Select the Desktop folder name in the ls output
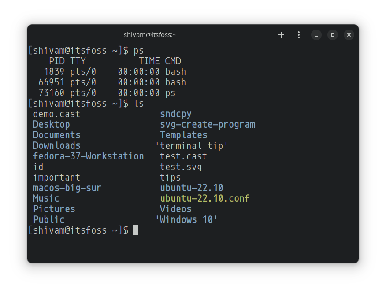Image resolution: width=386 pixels, height=293 pixels. point(51,124)
